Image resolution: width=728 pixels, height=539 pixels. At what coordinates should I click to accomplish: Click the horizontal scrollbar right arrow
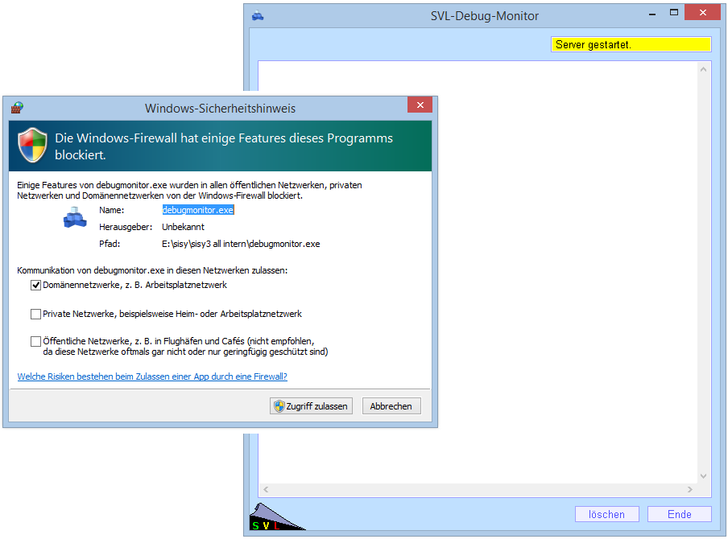pos(690,489)
